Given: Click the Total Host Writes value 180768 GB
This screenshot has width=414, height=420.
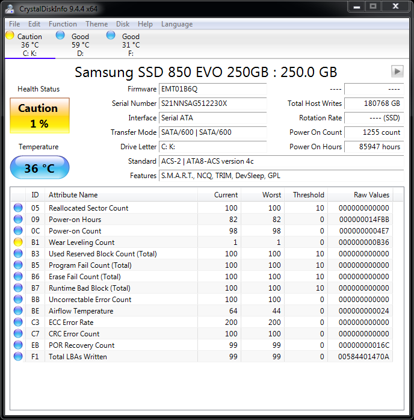Looking at the screenshot, I should click(x=374, y=103).
